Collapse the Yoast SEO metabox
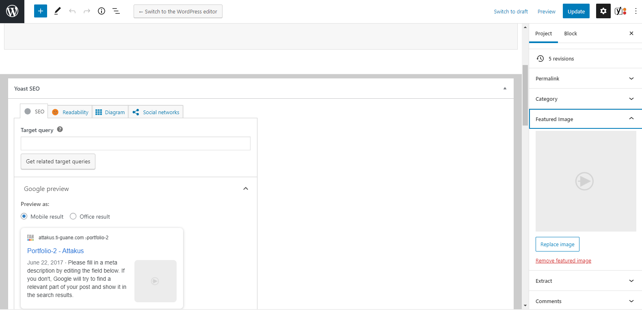The image size is (642, 310). tap(505, 89)
